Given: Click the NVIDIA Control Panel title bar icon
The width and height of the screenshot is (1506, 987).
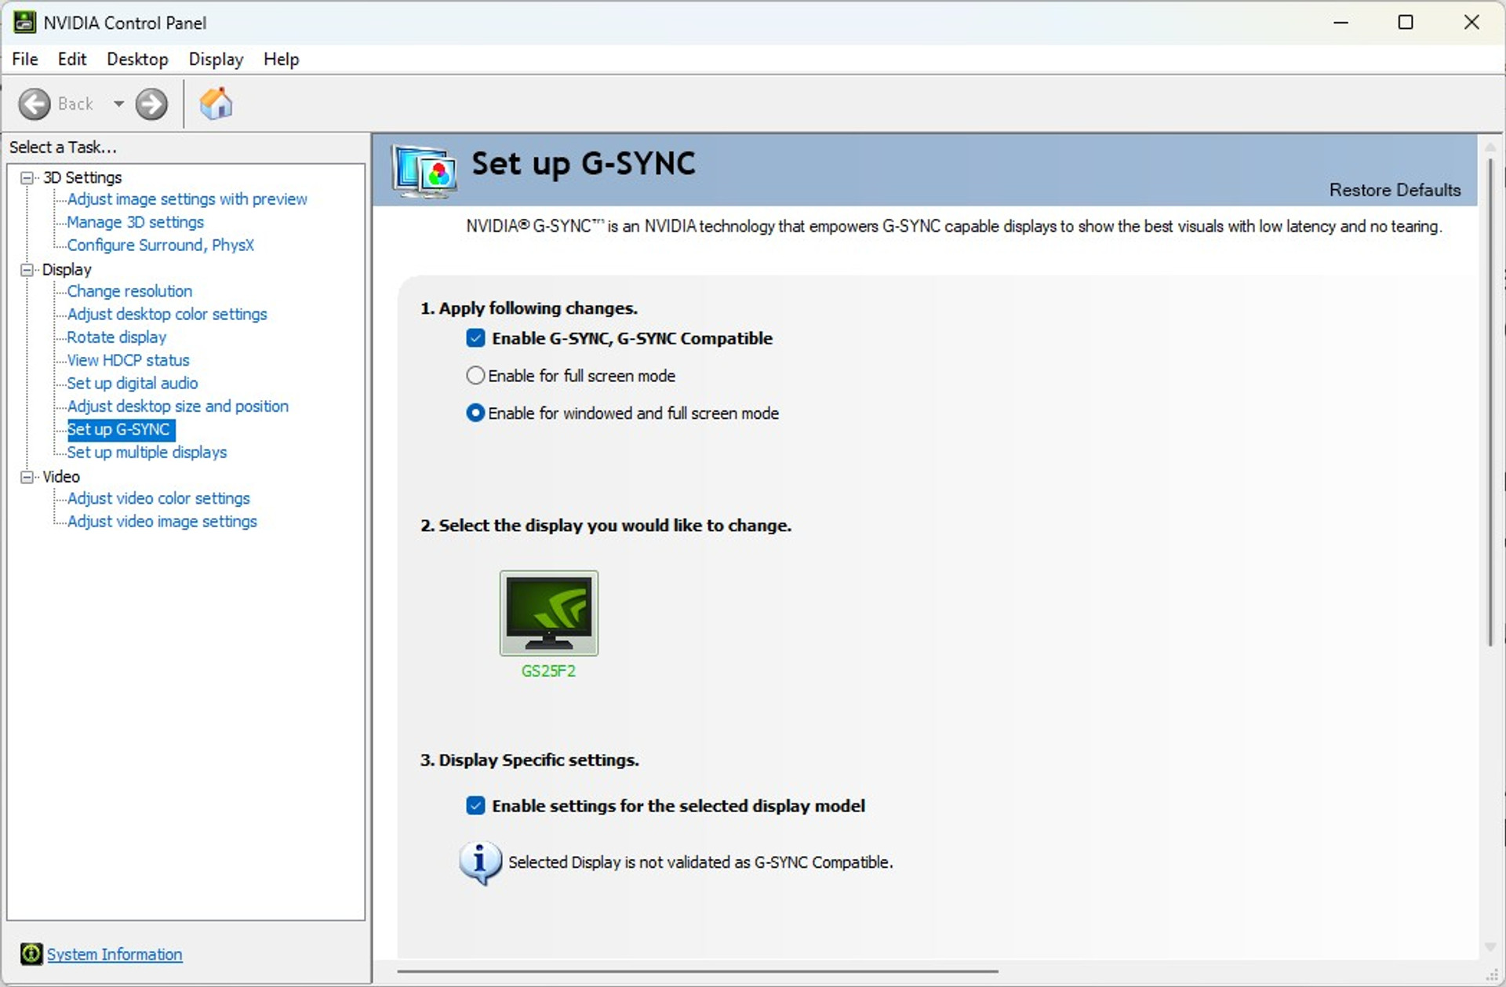Looking at the screenshot, I should 24,22.
